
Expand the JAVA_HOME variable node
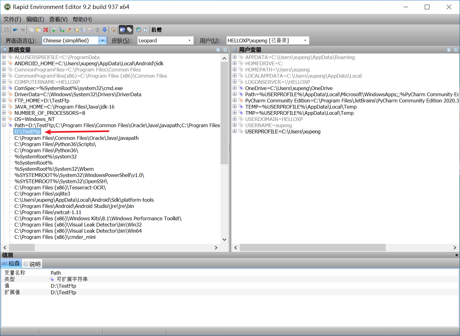4,106
